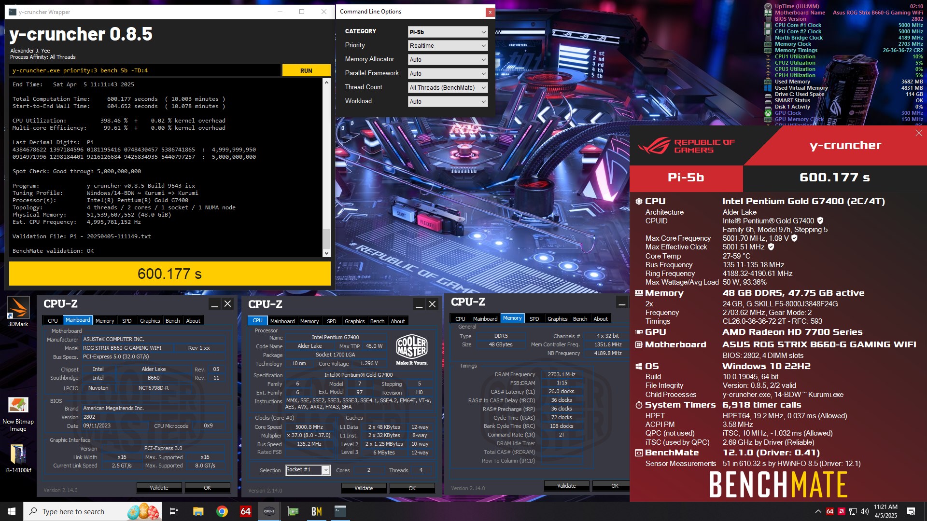Open the Thread Count dropdown

pyautogui.click(x=448, y=87)
